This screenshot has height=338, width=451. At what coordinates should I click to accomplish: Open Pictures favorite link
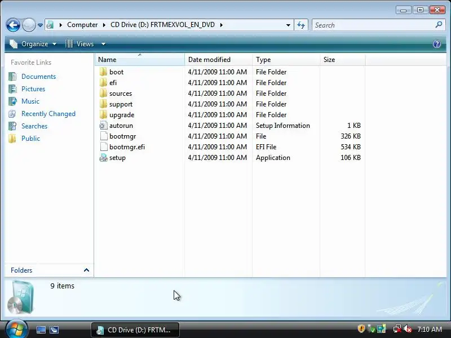[x=33, y=89]
